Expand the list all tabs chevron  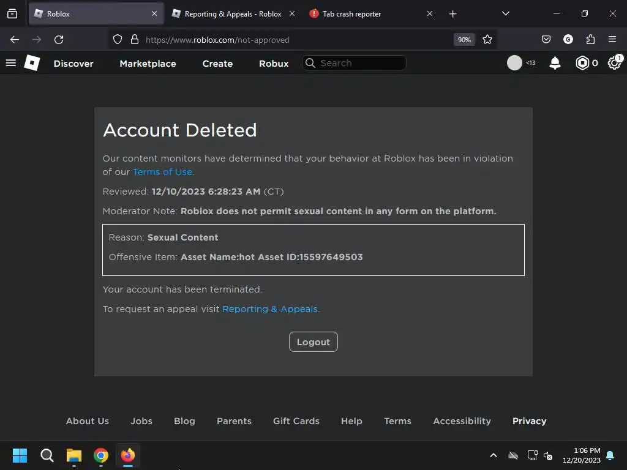505,13
